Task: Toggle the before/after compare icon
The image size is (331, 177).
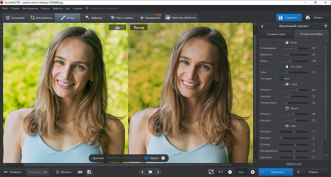Action: [89, 172]
